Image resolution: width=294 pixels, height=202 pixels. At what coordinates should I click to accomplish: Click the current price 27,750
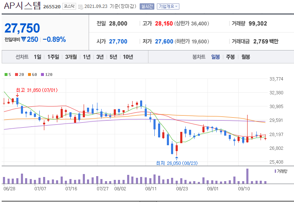[x=22, y=28]
